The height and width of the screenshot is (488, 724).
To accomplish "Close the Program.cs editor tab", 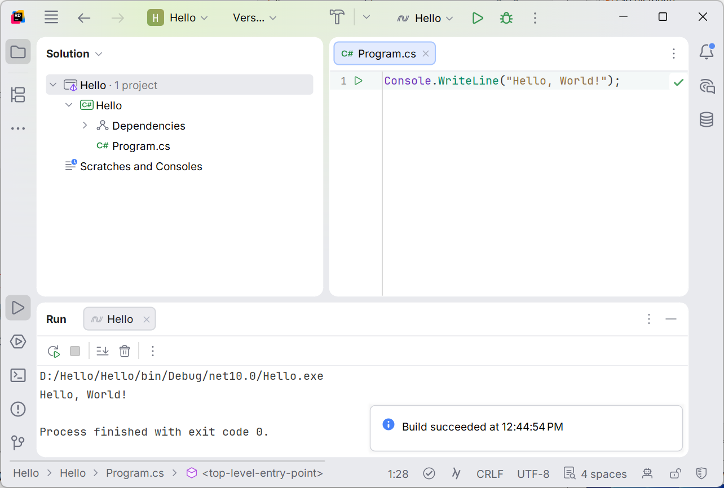I will click(426, 54).
